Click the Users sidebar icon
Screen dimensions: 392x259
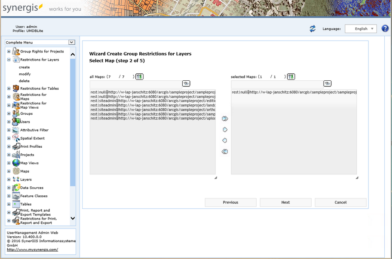click(x=15, y=122)
